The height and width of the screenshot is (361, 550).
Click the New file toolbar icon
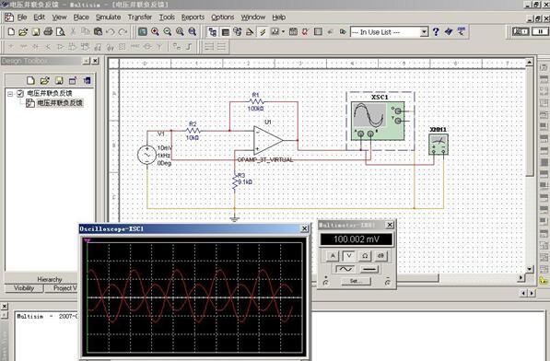(x=11, y=32)
